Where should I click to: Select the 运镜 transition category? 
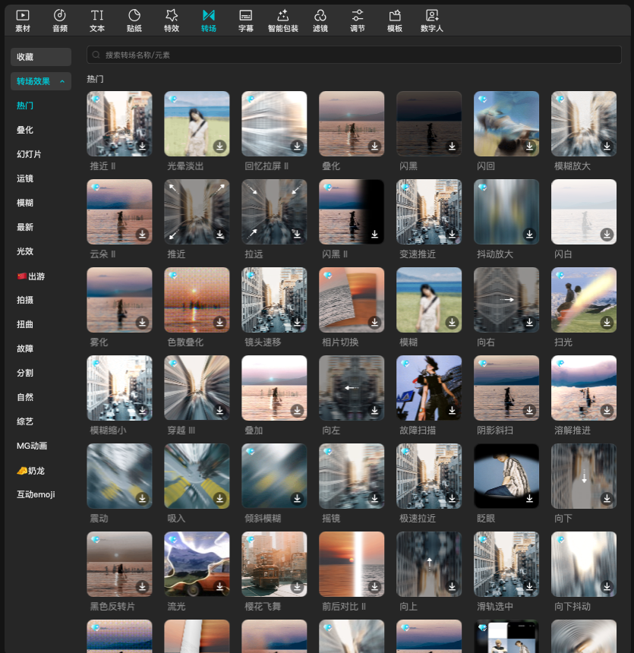[25, 178]
